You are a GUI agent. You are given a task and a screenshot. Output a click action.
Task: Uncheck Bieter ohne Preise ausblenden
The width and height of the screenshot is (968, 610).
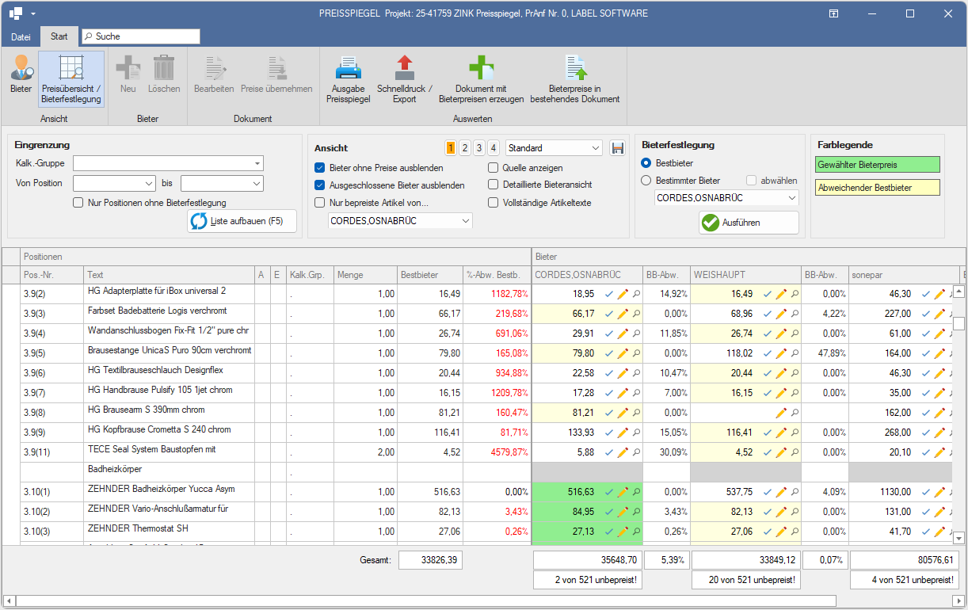click(320, 168)
